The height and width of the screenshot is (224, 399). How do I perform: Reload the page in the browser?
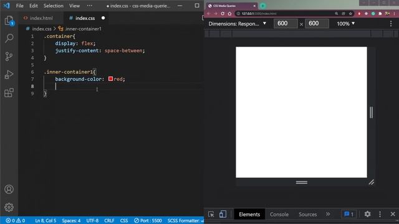(x=223, y=14)
